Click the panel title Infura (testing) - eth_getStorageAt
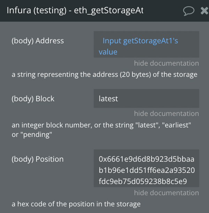 (x=75, y=11)
